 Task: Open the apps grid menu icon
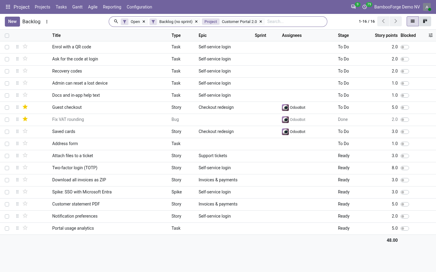tap(8, 7)
